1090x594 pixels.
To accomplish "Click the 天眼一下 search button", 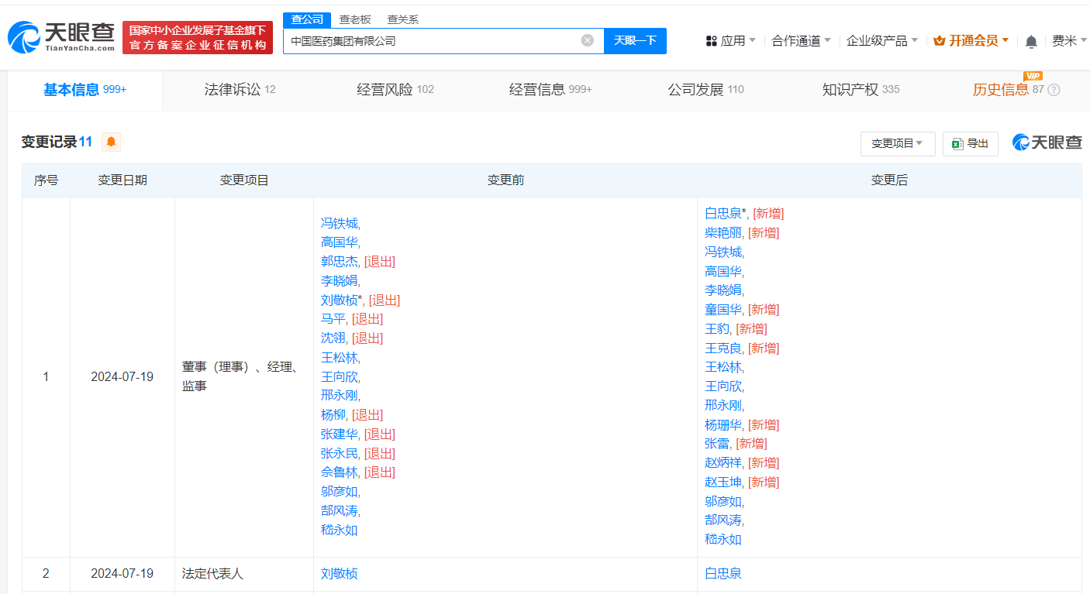I will pyautogui.click(x=635, y=40).
